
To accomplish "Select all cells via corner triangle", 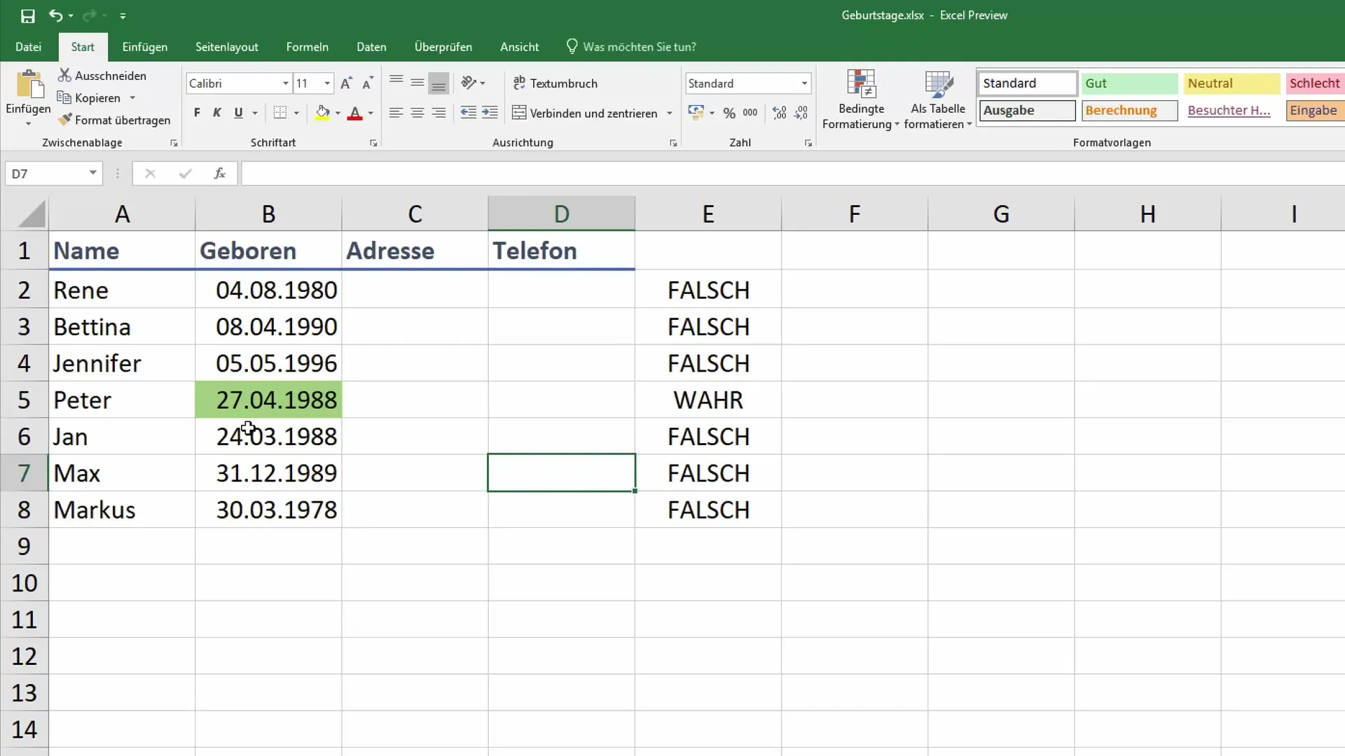I will (x=31, y=213).
